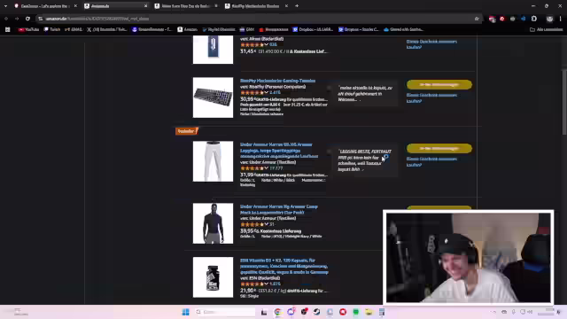This screenshot has height=319, width=567.
Task: Open the Amazon bookmark
Action: (187, 29)
